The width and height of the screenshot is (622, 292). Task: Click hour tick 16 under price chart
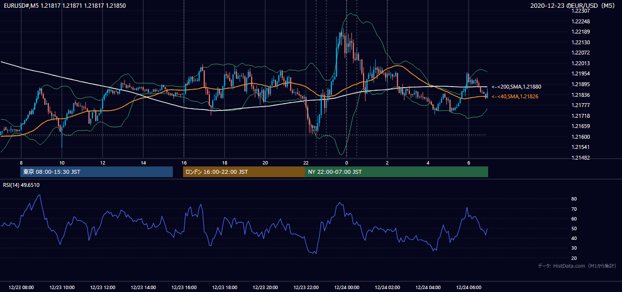[x=184, y=163]
